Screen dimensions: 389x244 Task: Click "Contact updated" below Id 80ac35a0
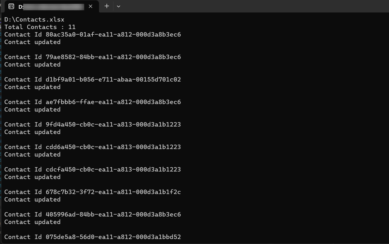[x=32, y=42]
